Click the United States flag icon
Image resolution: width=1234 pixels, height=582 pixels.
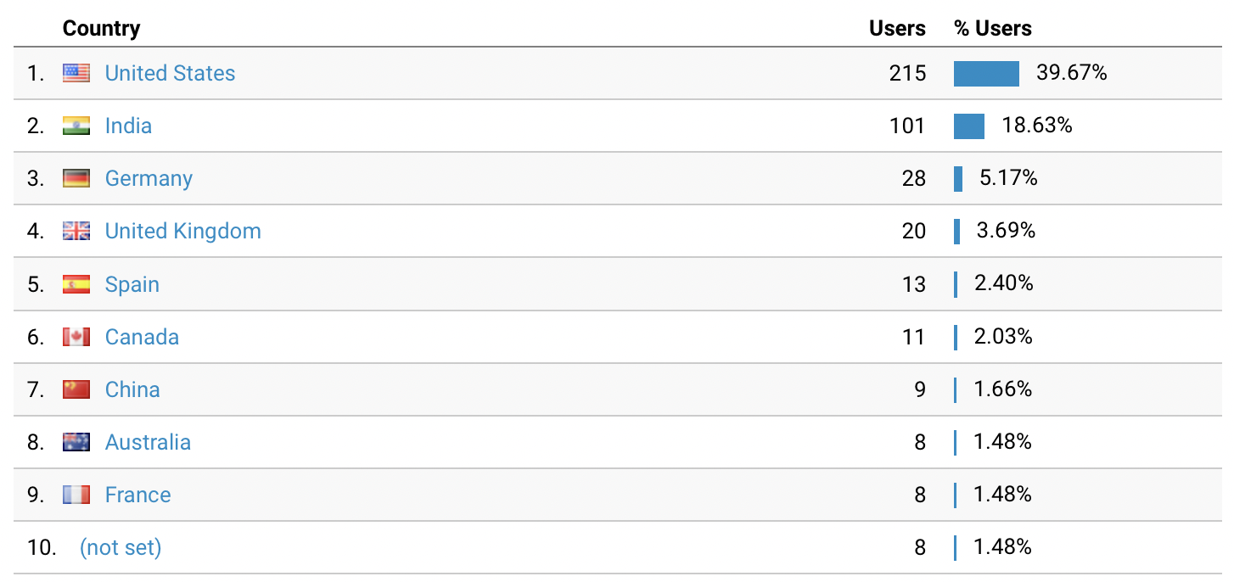(76, 74)
